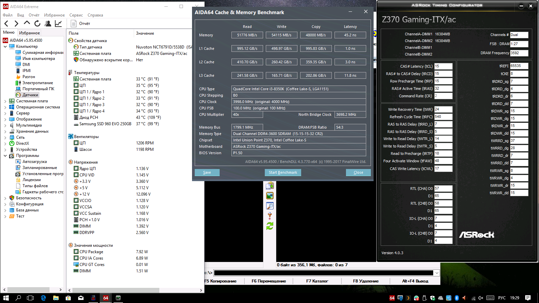Click the Memory Read 51776 MB/s result box

tap(247, 35)
